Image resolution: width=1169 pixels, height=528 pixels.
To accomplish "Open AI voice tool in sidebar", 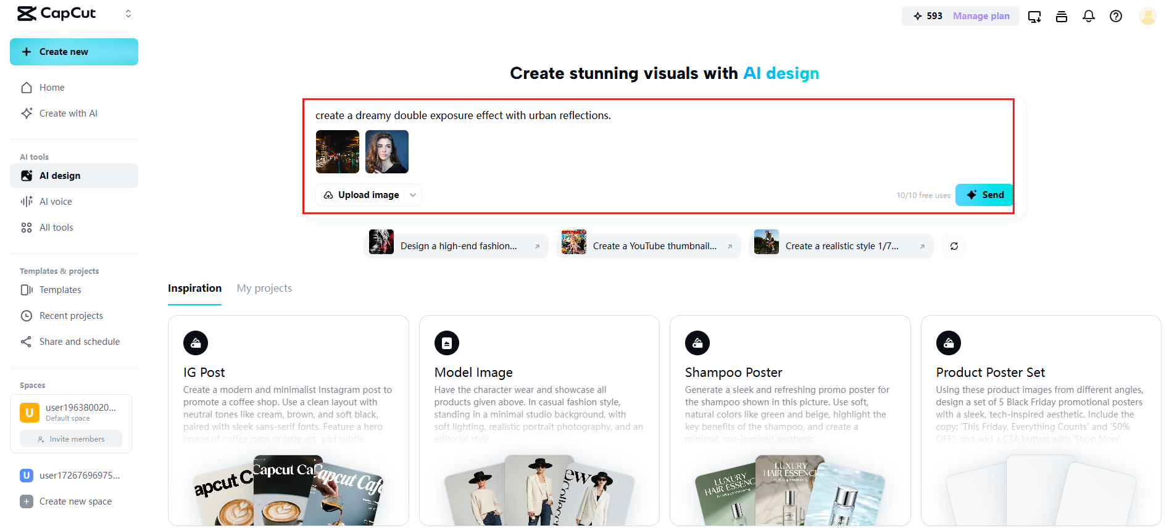I will pyautogui.click(x=56, y=202).
